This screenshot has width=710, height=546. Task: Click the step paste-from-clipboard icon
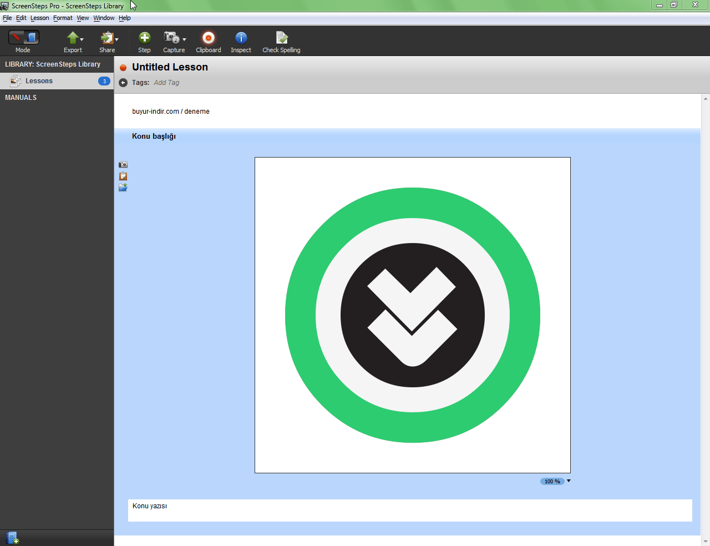[123, 176]
